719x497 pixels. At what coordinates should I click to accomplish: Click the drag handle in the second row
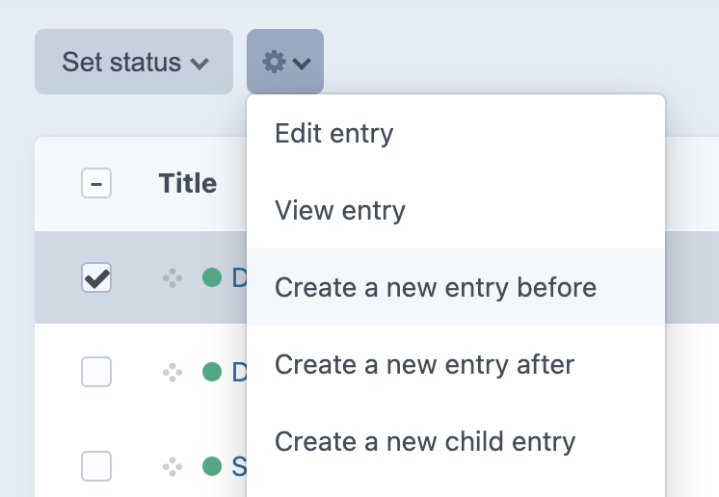tap(173, 371)
